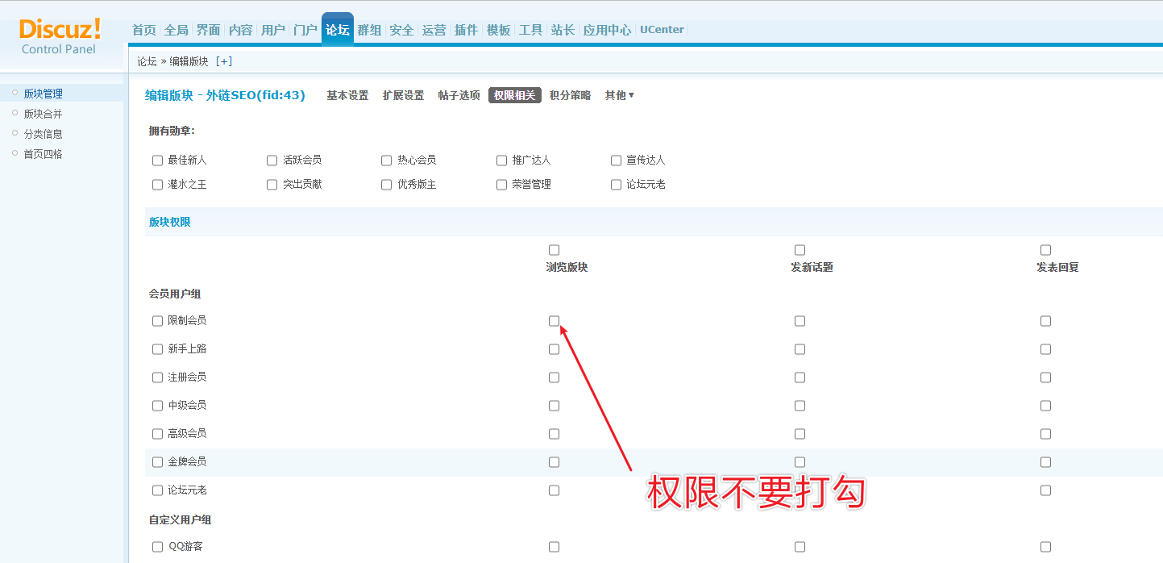Switch to the 基本设置 tab

347,95
